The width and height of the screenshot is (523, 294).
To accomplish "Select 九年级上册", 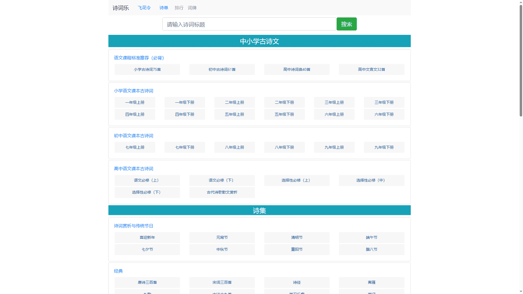I will click(x=334, y=147).
